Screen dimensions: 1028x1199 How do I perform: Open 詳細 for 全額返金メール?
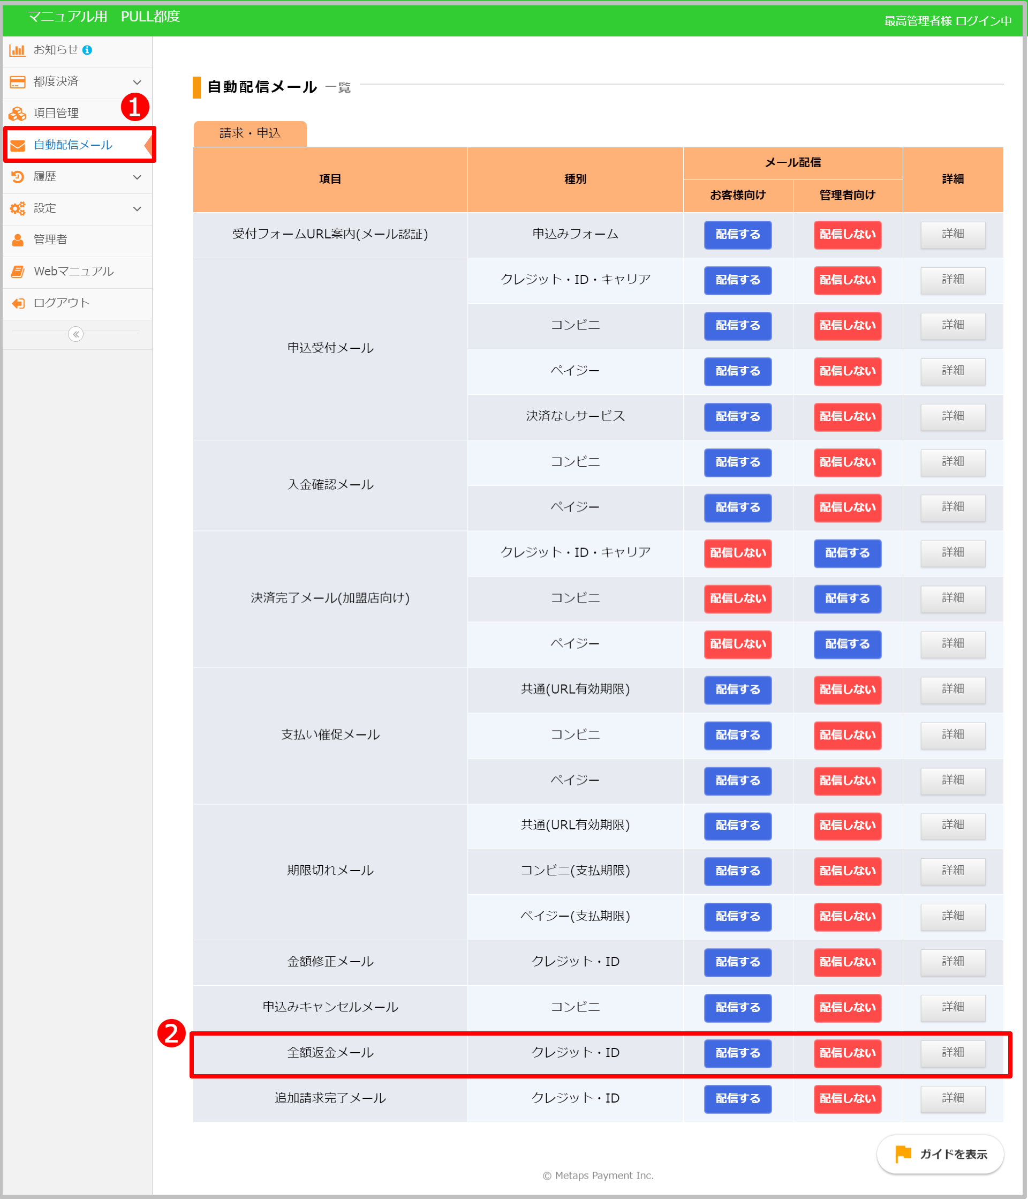coord(953,1053)
